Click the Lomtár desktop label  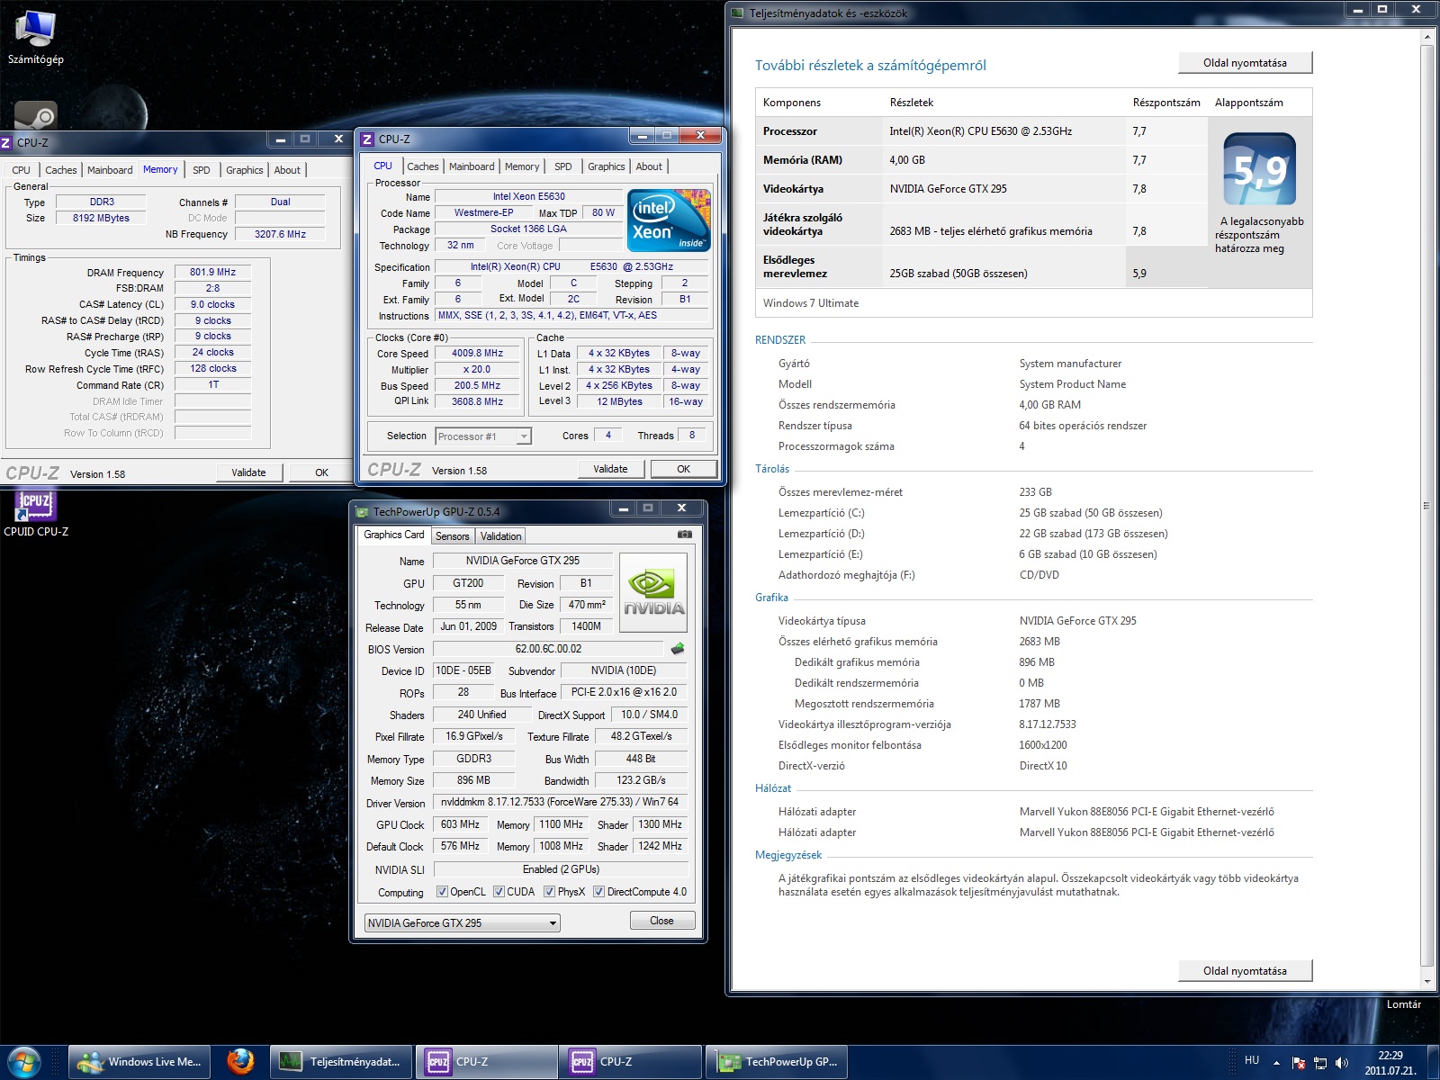pos(1403,1004)
